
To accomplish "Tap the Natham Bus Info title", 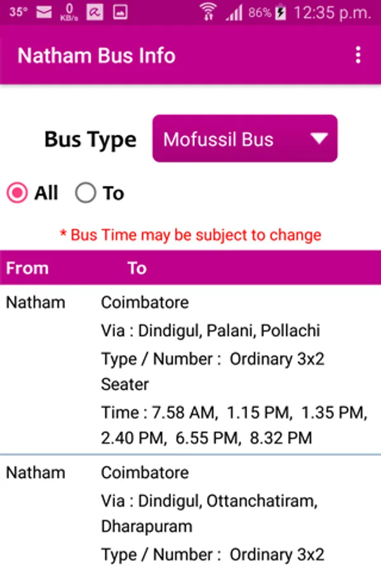I will click(97, 55).
